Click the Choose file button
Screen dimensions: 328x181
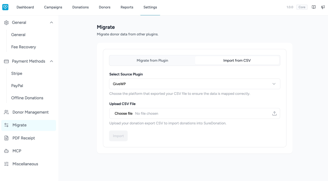click(x=123, y=113)
